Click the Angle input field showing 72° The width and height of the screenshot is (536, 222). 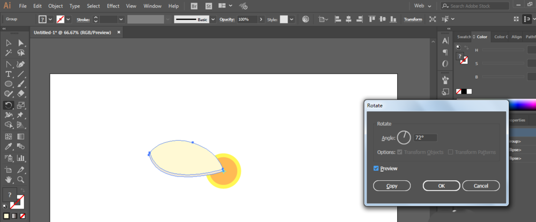coord(425,138)
